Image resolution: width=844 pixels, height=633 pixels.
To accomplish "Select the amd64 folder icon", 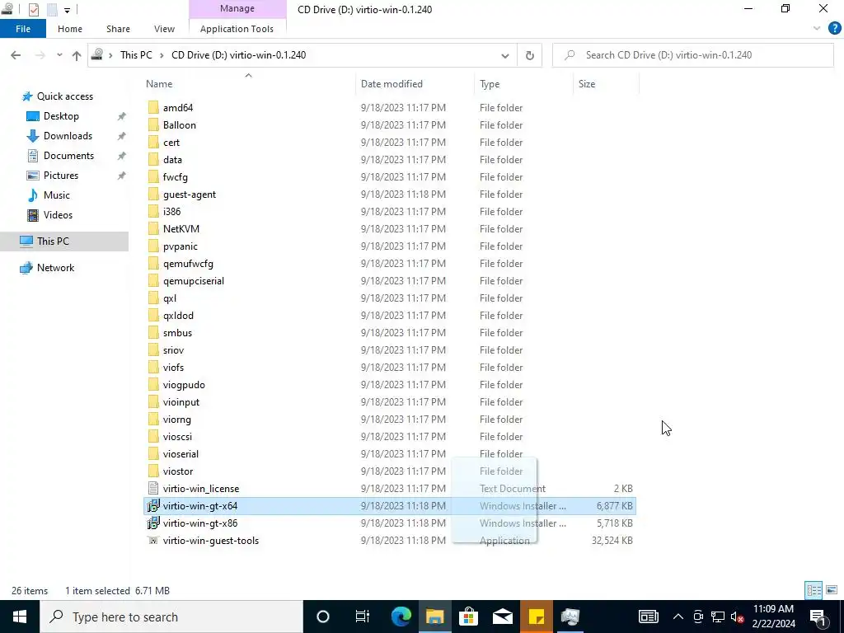I will click(x=153, y=108).
